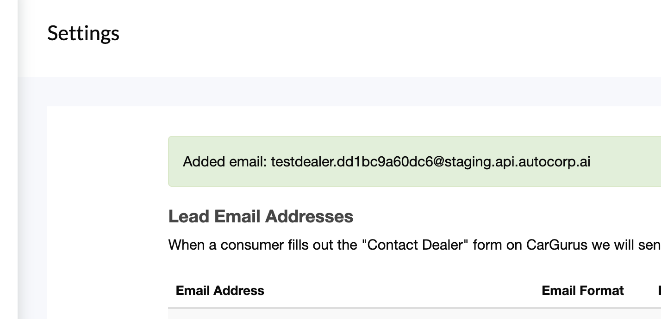This screenshot has width=661, height=319.
Task: Click the gray band below Settings header
Action: pyautogui.click(x=324, y=91)
